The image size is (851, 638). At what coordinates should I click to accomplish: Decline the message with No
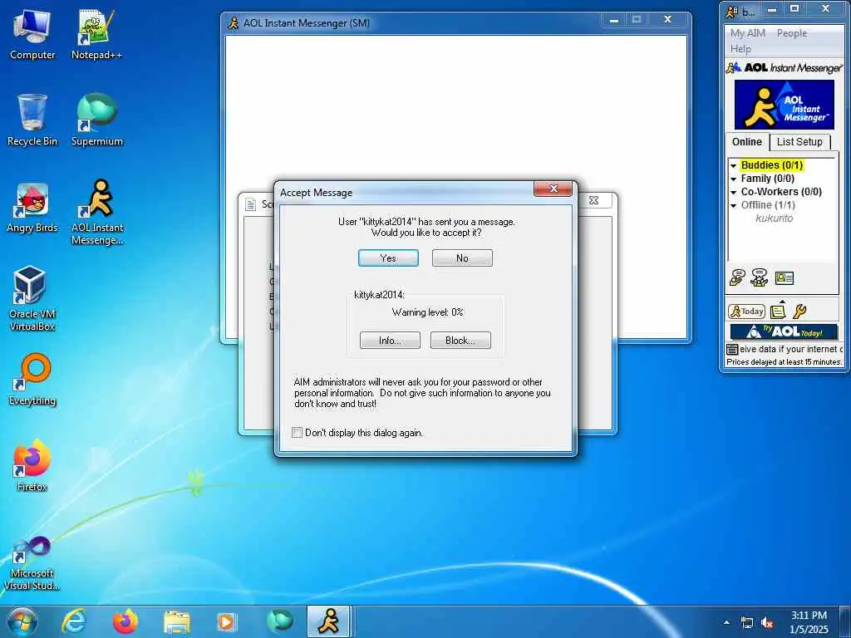click(x=462, y=258)
